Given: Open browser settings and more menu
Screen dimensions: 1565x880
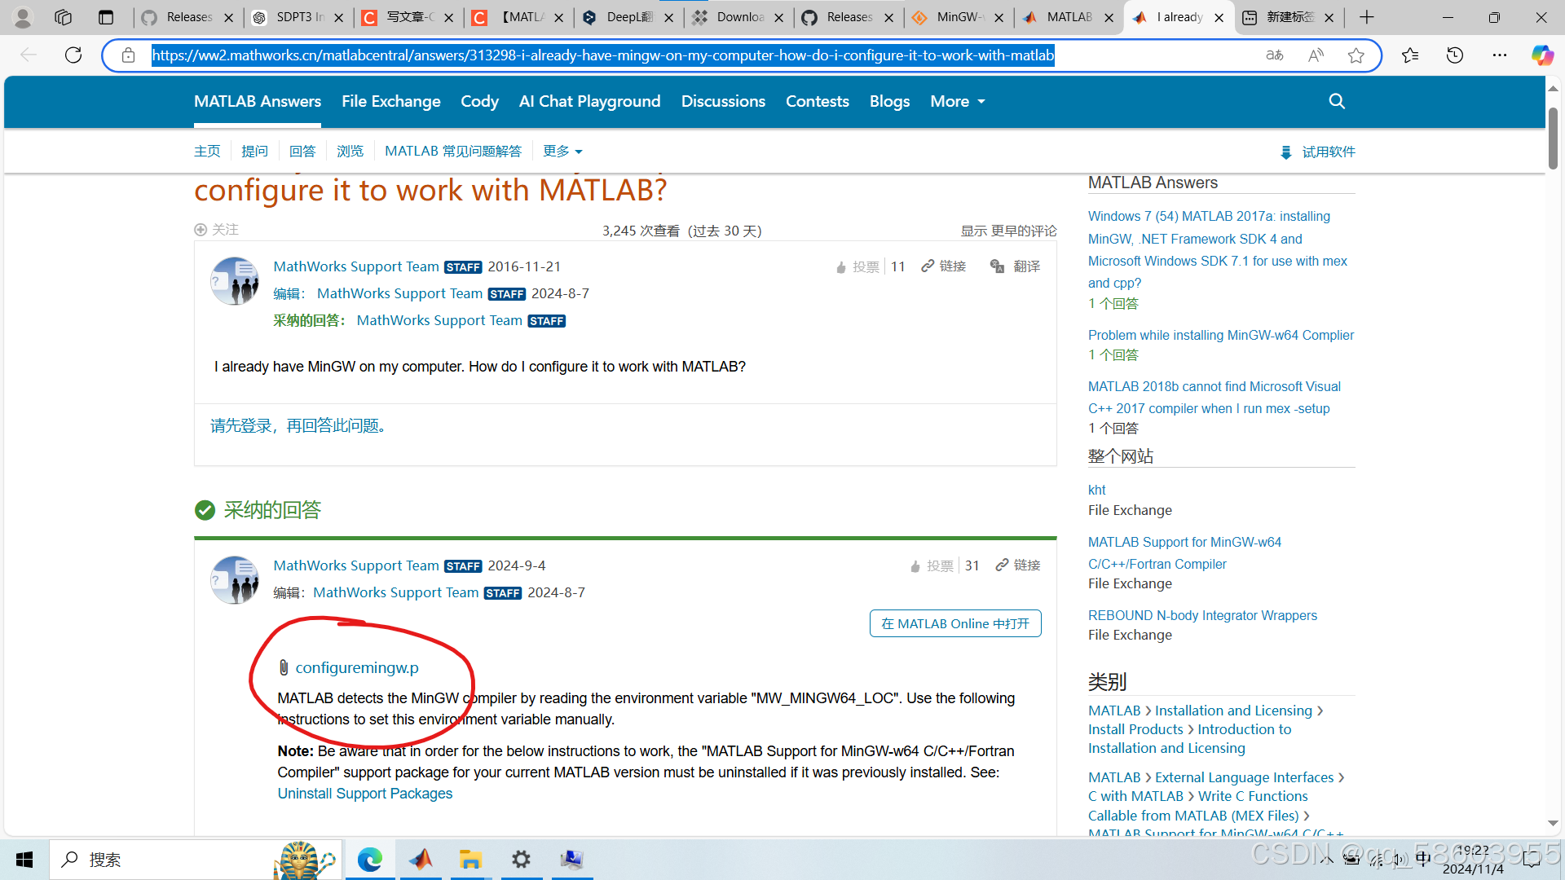Looking at the screenshot, I should pos(1500,55).
